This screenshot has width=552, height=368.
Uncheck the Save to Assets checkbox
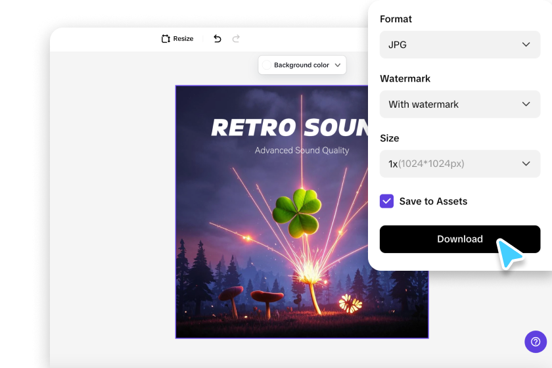(386, 202)
